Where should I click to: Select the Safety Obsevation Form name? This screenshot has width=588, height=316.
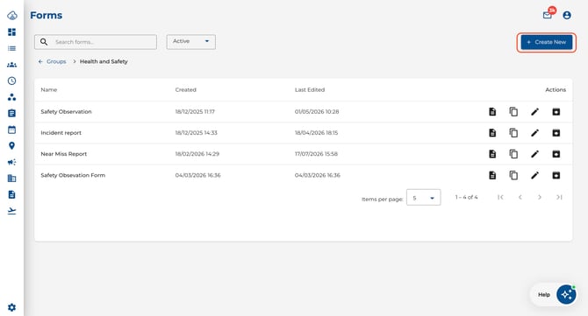[x=73, y=175]
